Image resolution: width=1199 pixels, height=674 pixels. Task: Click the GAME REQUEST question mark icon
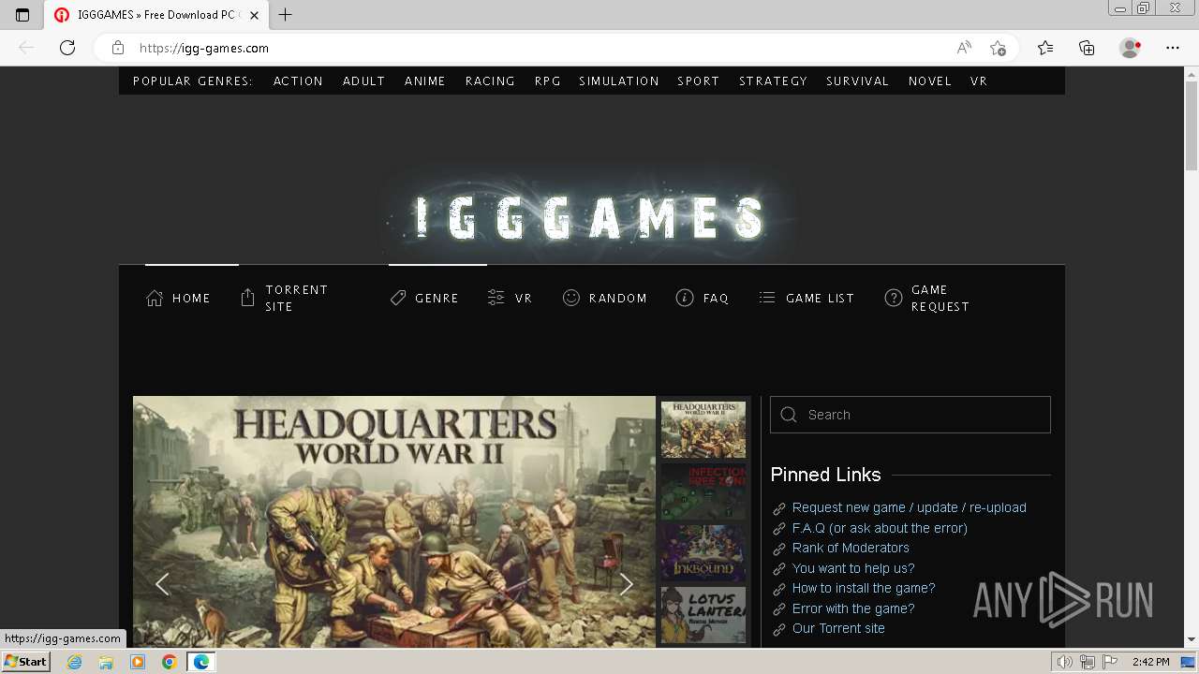[894, 298]
